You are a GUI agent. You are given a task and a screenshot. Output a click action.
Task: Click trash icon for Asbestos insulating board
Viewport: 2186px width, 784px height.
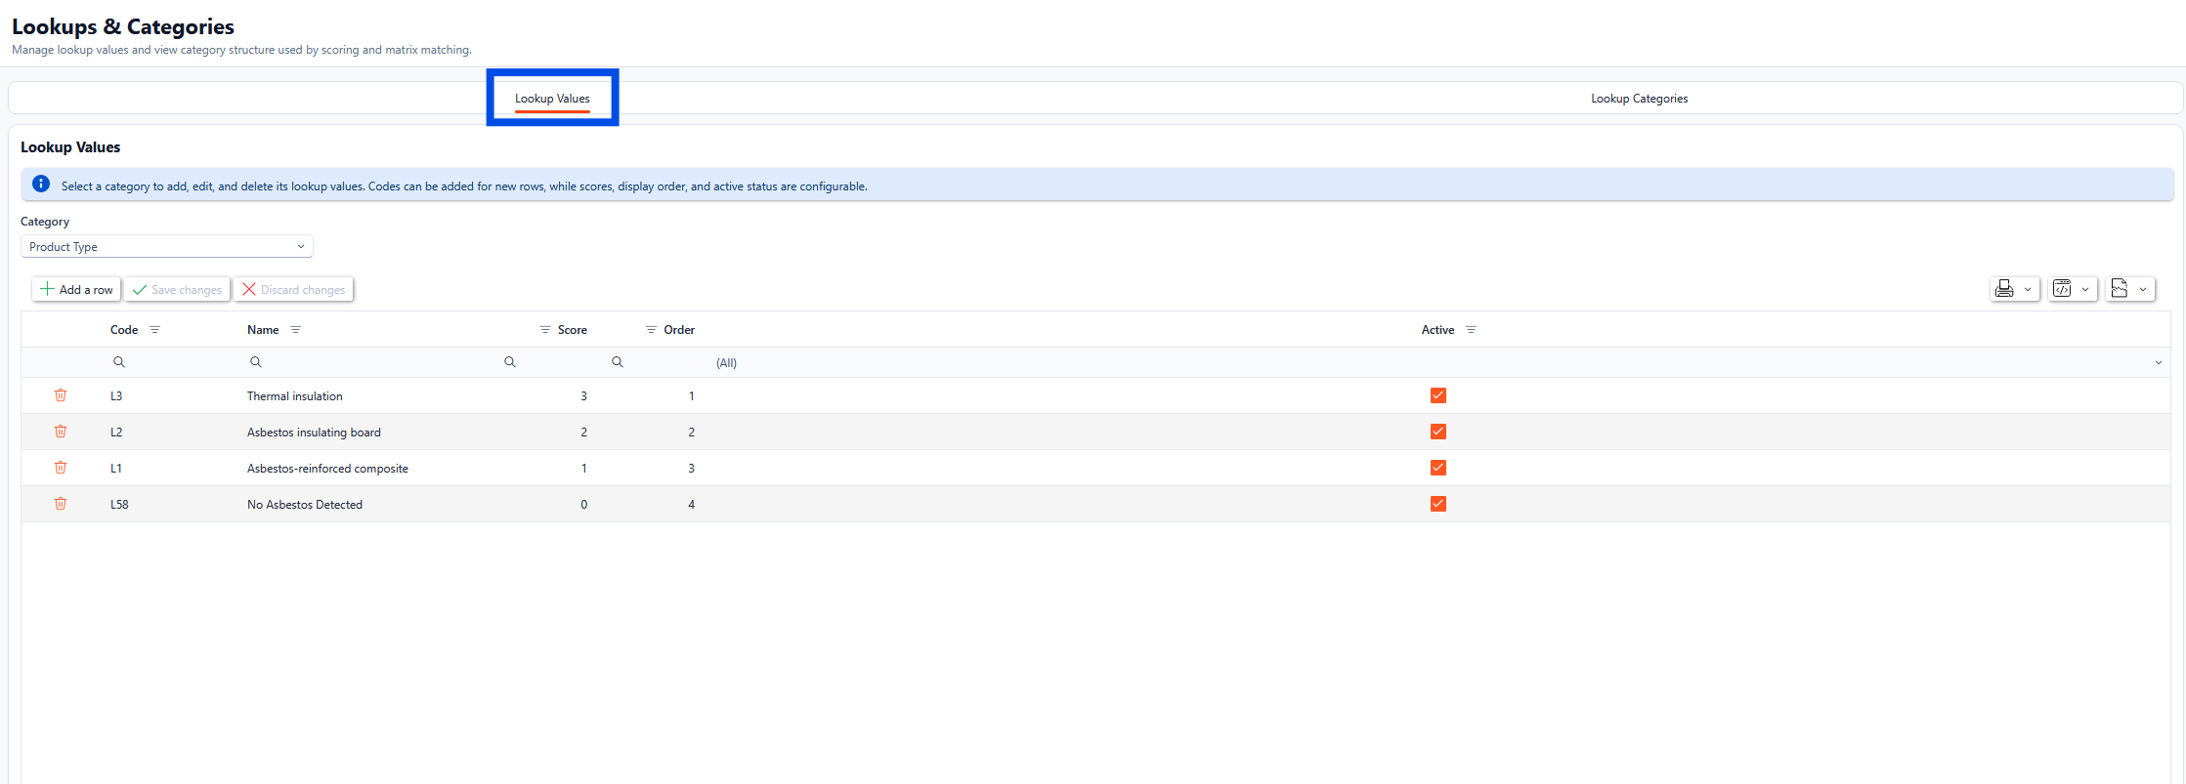pos(61,432)
